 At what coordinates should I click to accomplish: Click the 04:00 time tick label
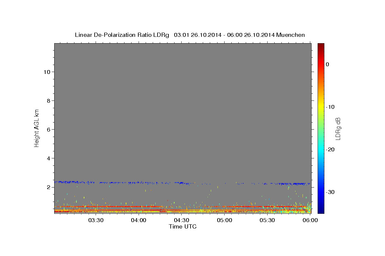[139, 220]
